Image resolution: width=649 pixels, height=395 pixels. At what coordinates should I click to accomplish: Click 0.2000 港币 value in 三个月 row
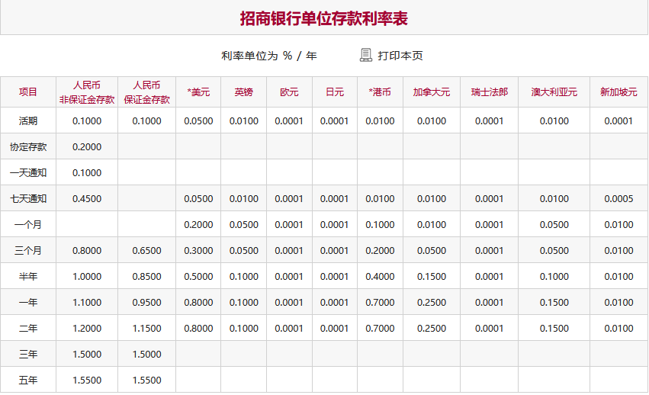380,251
